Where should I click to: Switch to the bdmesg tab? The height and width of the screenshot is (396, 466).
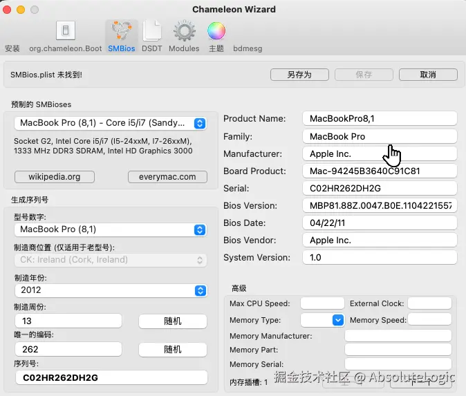(x=248, y=48)
